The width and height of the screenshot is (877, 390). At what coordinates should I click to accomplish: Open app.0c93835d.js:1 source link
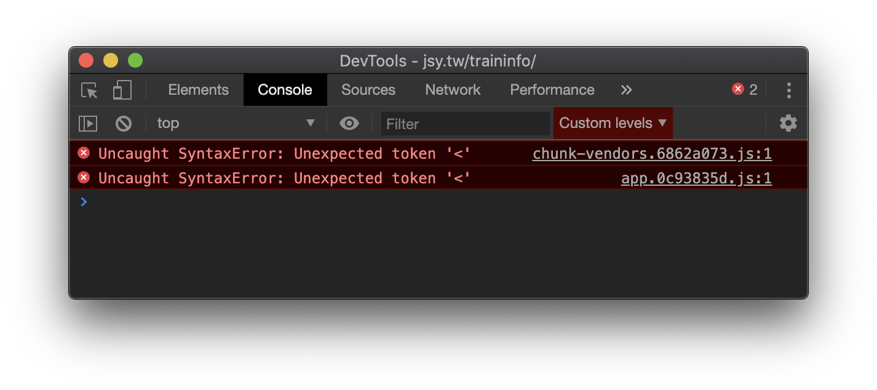[696, 178]
